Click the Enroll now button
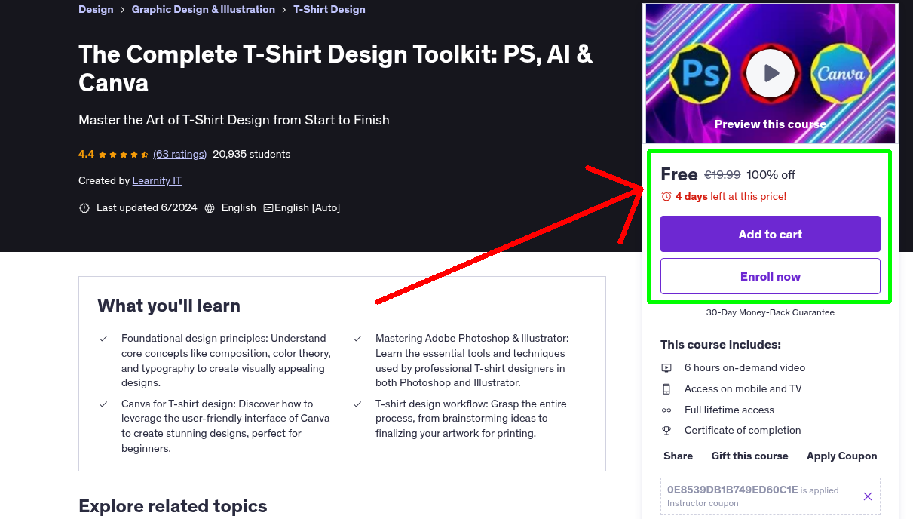 (771, 276)
